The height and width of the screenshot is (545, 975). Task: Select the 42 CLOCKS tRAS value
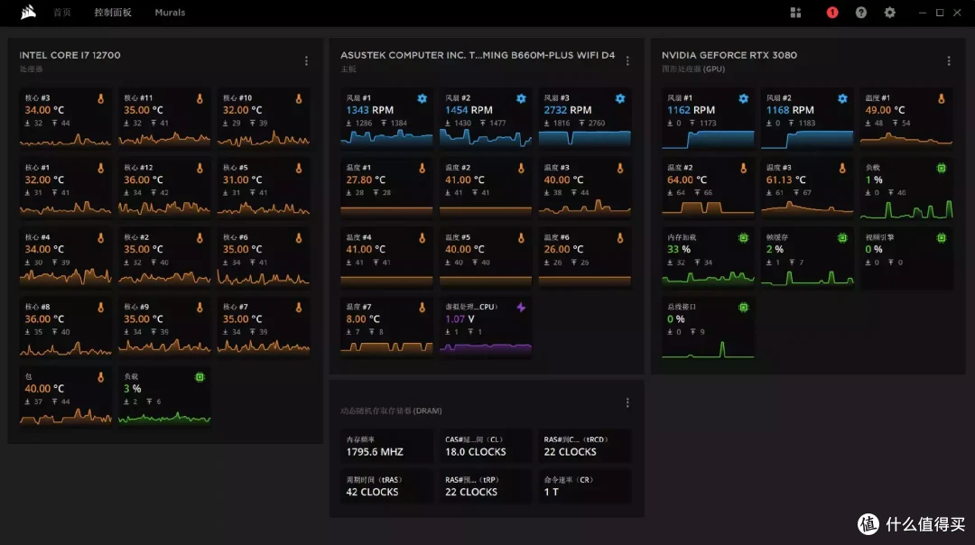(372, 492)
